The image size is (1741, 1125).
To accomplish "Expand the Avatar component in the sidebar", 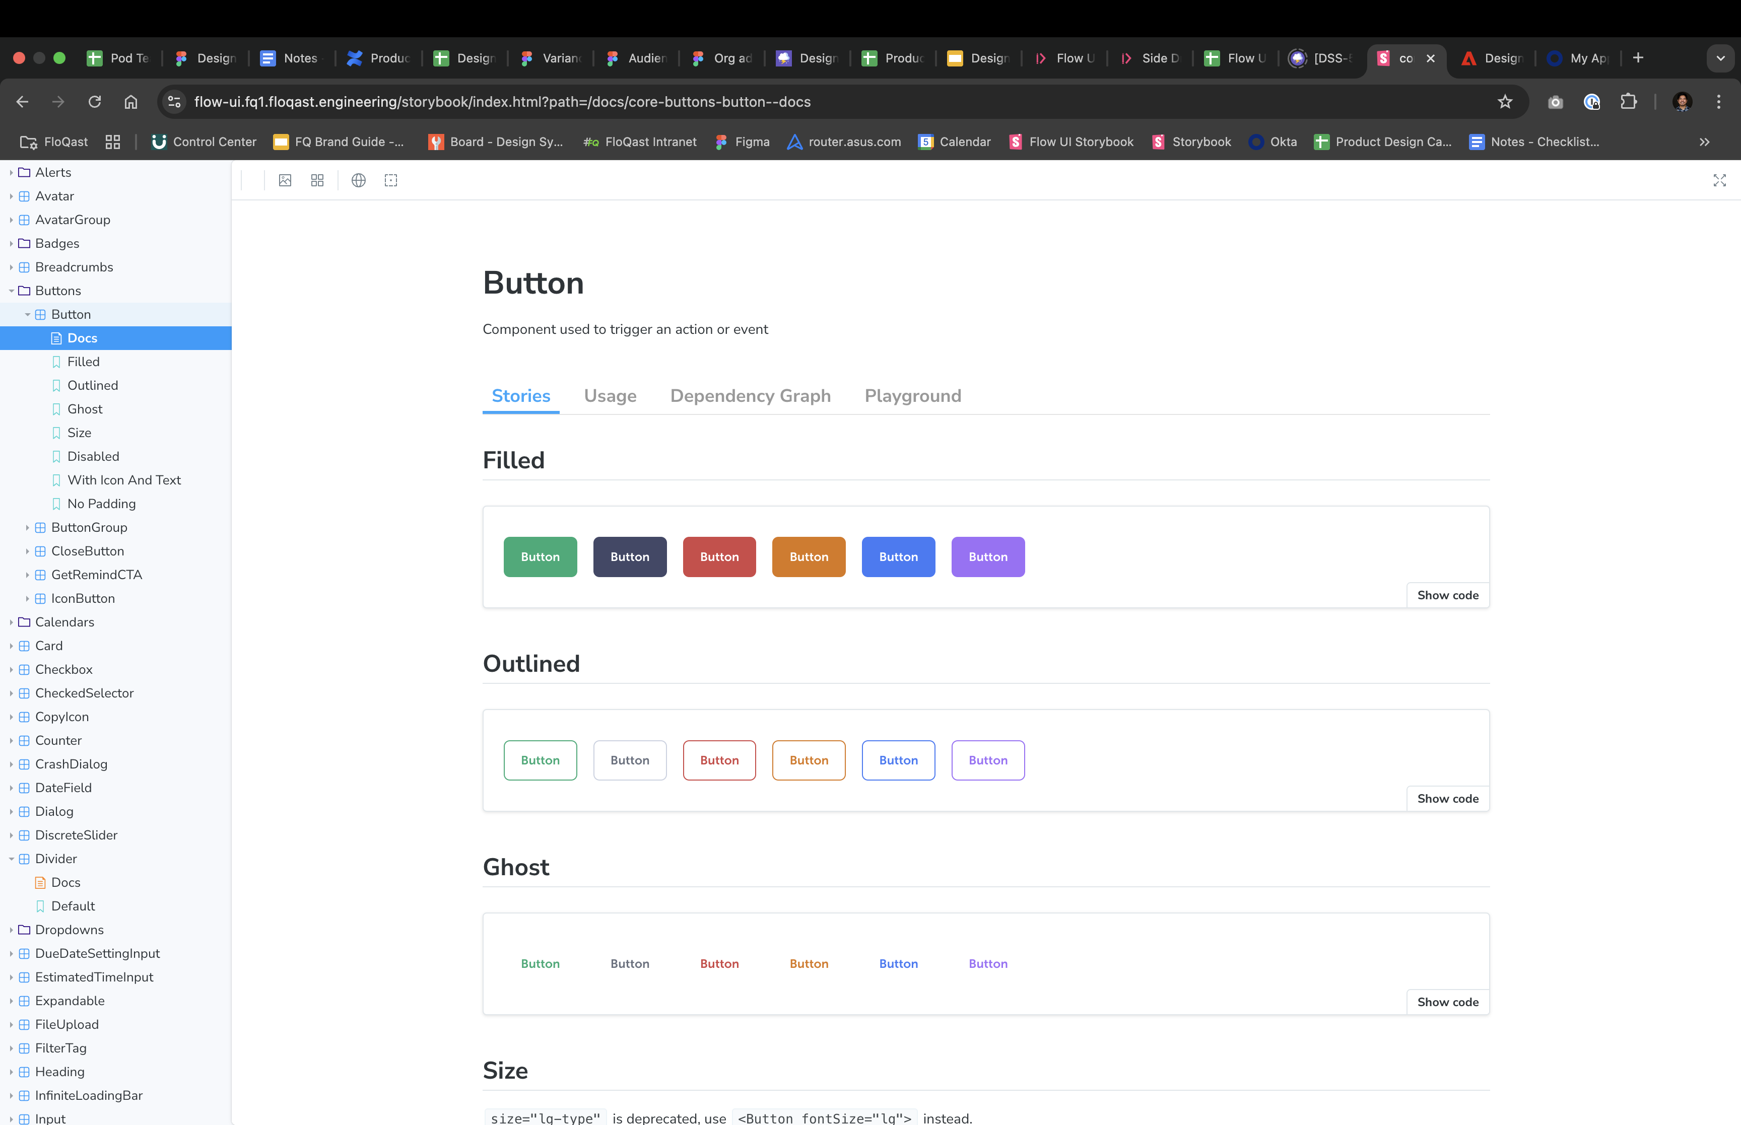I will (12, 196).
